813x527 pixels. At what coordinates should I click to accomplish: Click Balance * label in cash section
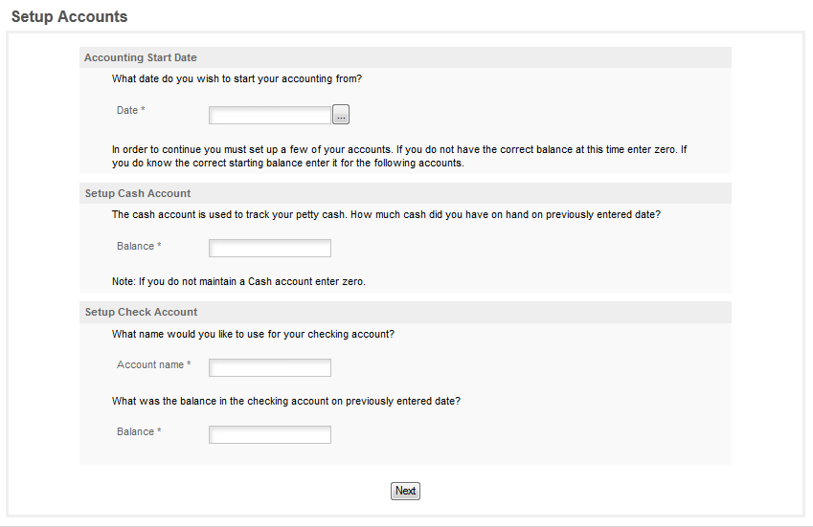[139, 246]
